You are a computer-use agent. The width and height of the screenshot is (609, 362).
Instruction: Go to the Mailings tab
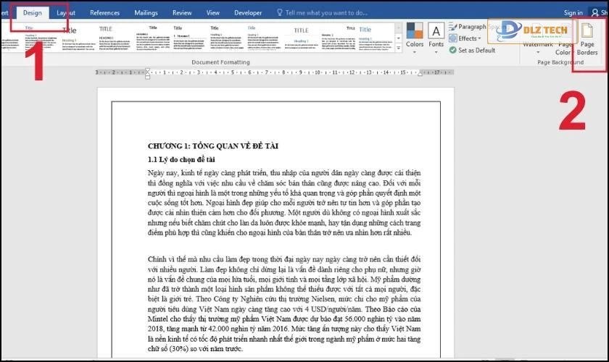point(146,12)
